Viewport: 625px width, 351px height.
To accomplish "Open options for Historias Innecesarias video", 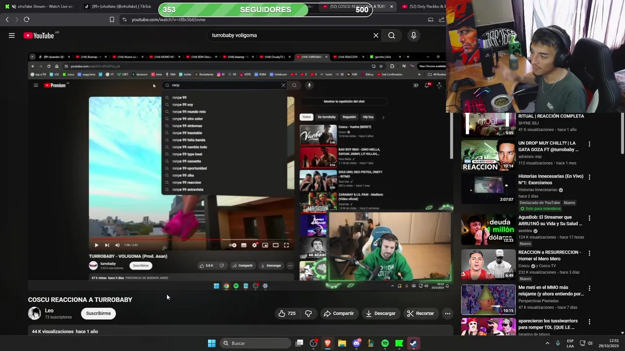I will (589, 177).
